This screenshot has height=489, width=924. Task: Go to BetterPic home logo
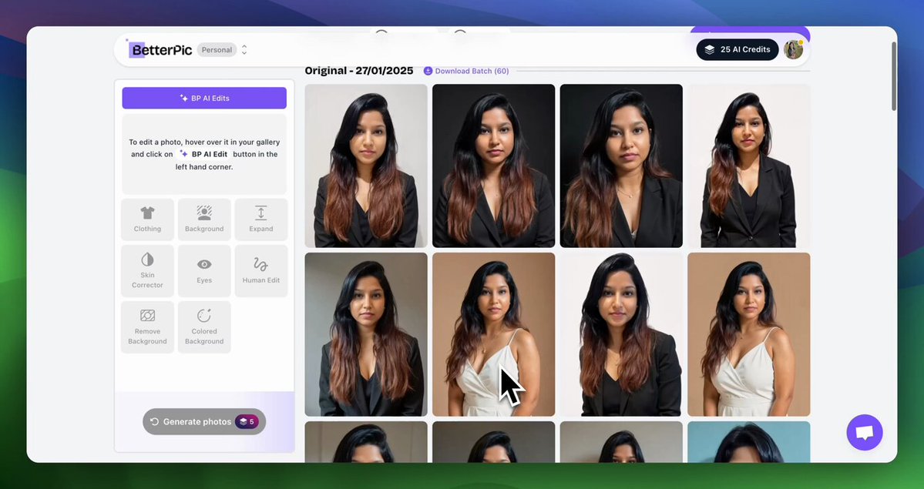160,50
